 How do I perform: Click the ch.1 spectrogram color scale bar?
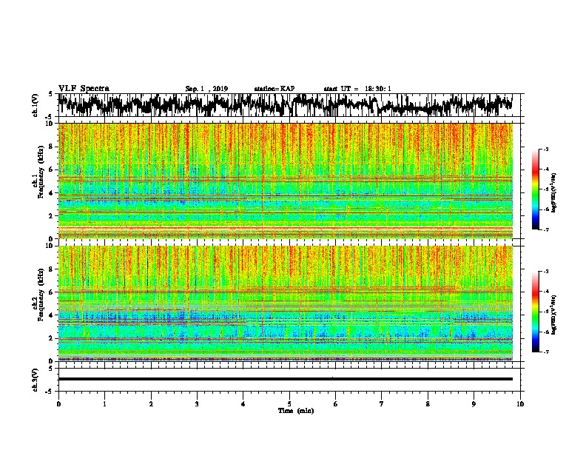536,189
